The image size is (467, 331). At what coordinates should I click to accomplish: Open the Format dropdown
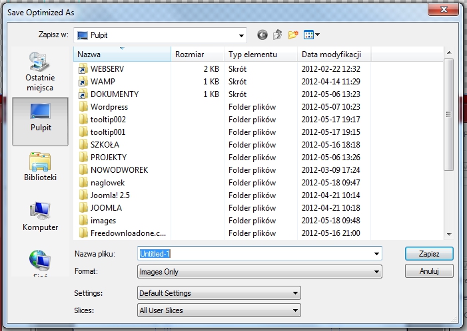(377, 272)
